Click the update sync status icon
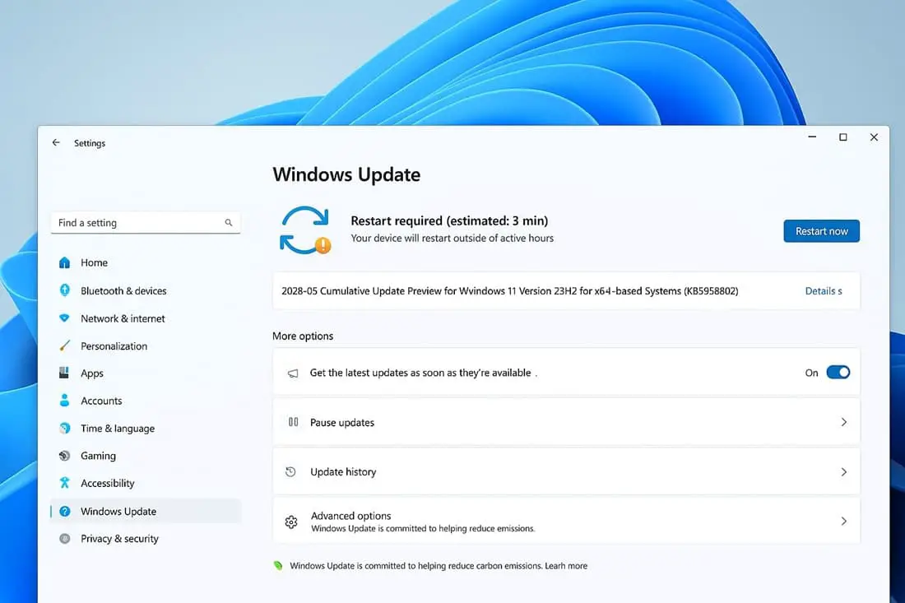 tap(305, 230)
